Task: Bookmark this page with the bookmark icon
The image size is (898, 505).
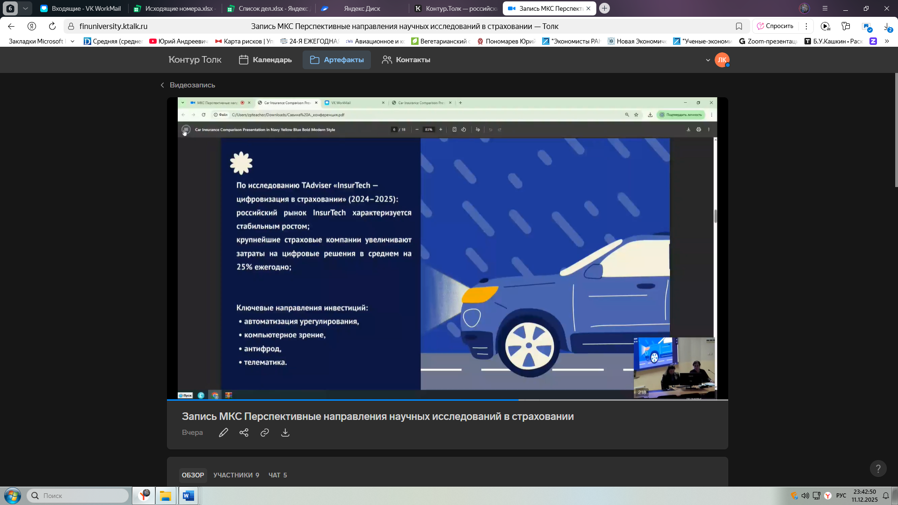Action: (x=739, y=26)
